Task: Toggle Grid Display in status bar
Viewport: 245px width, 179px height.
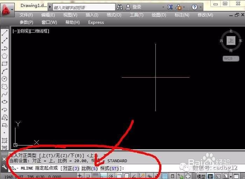Action: (x=96, y=176)
